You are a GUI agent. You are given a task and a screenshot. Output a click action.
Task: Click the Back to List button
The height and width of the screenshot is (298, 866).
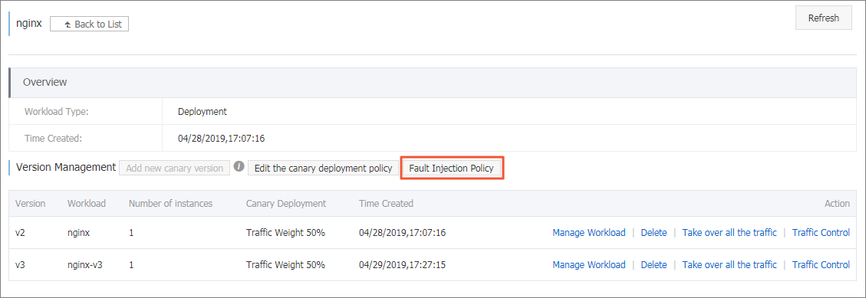point(90,25)
